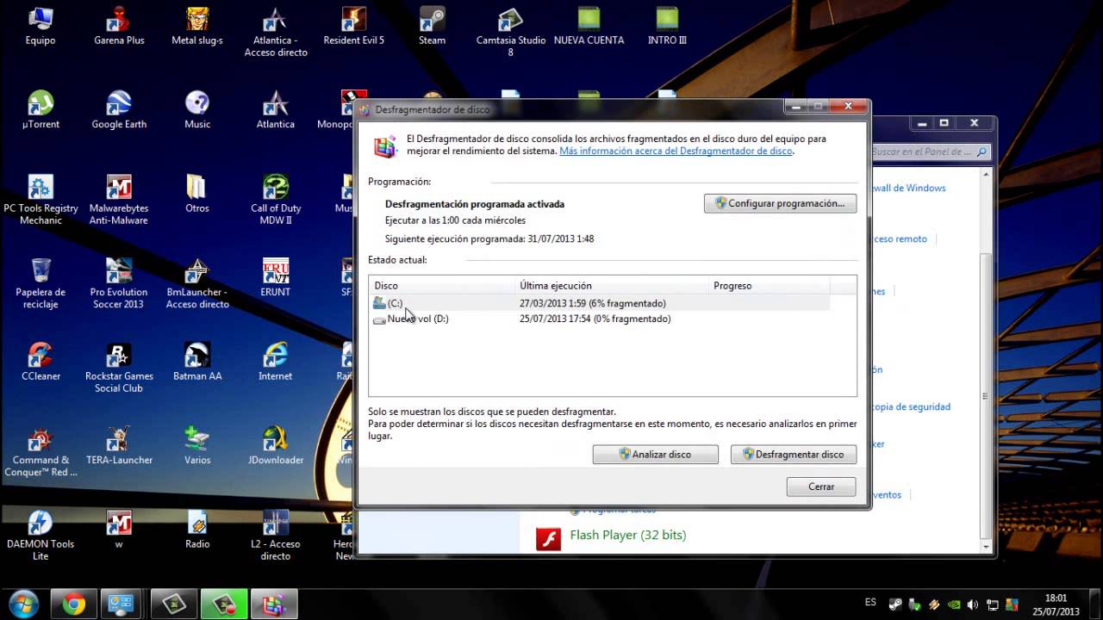Click the Cerrar button
Image resolution: width=1103 pixels, height=620 pixels.
pyautogui.click(x=821, y=487)
